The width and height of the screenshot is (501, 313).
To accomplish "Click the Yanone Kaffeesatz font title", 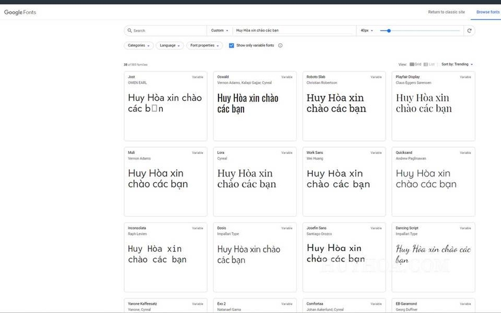I will pyautogui.click(x=142, y=304).
